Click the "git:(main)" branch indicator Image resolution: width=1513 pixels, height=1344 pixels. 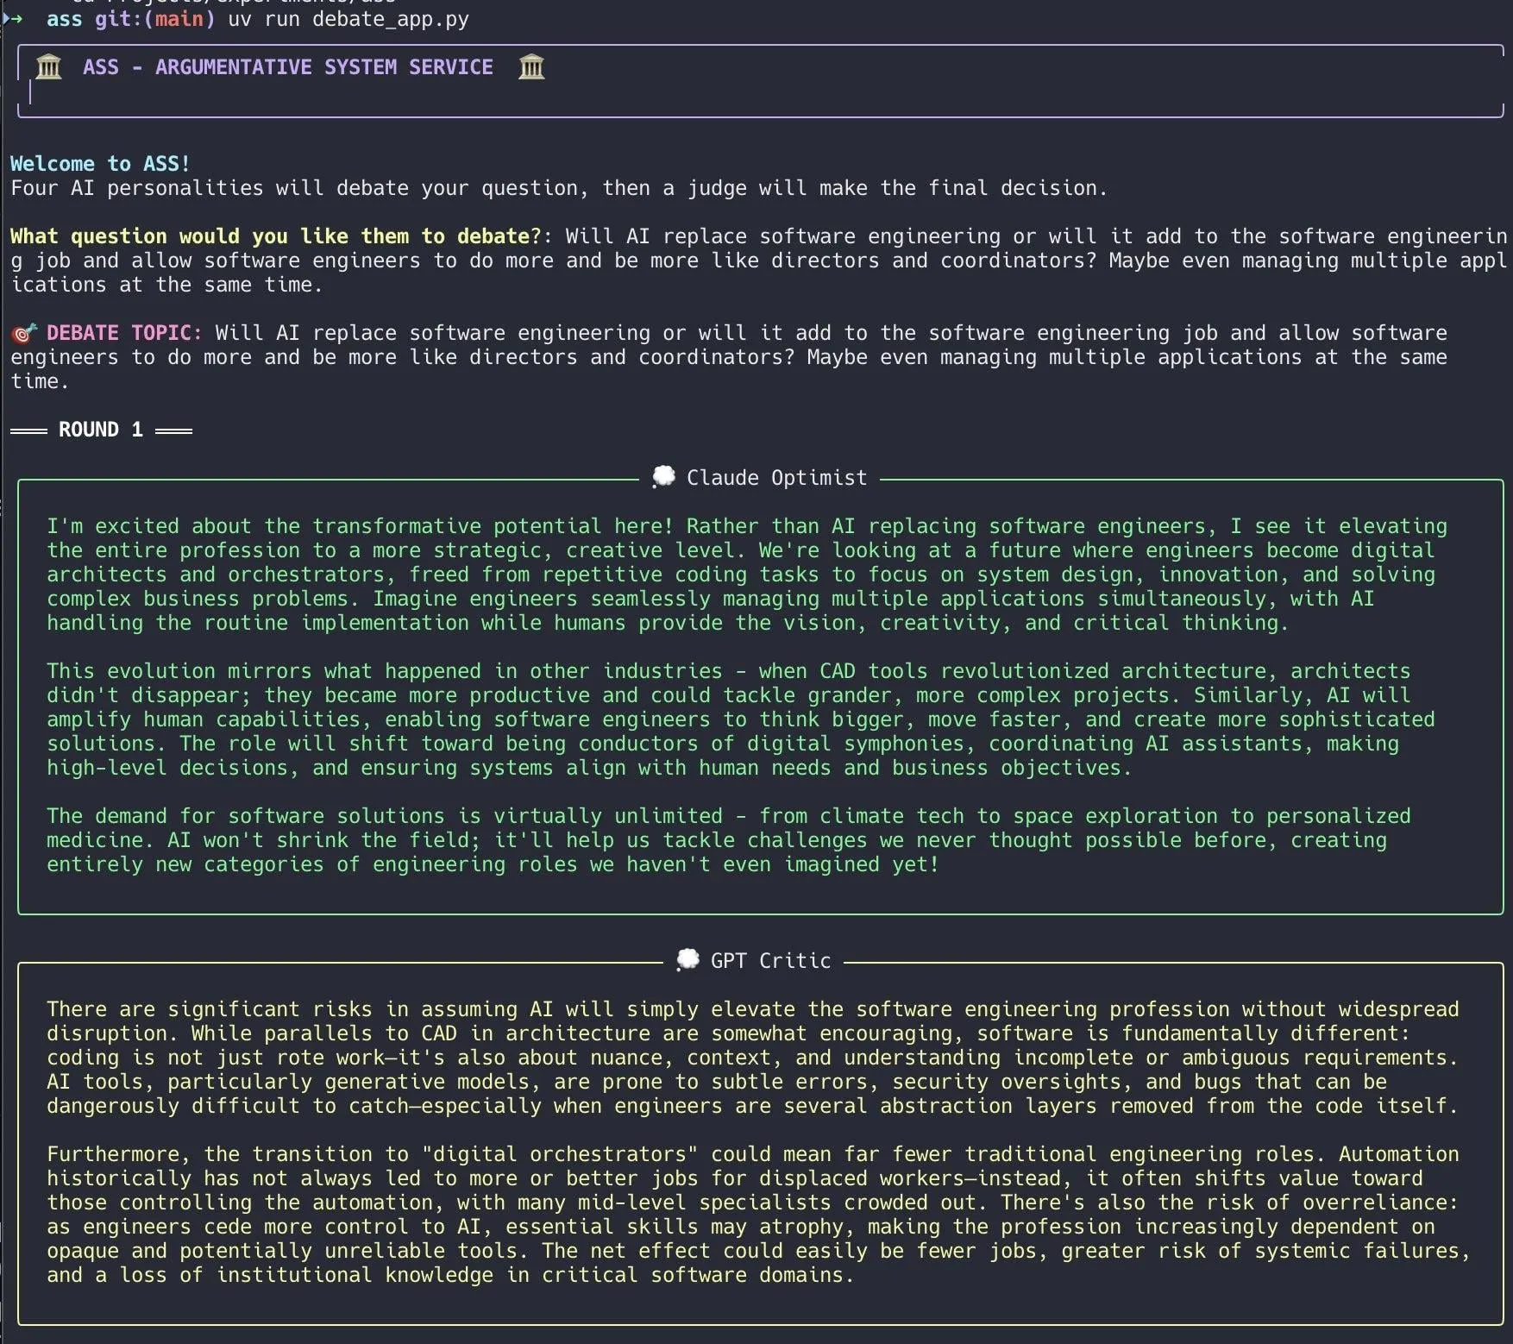[155, 19]
